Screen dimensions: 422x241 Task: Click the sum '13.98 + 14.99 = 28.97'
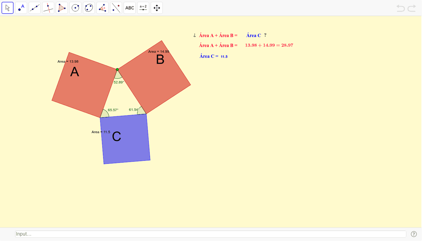click(x=269, y=45)
